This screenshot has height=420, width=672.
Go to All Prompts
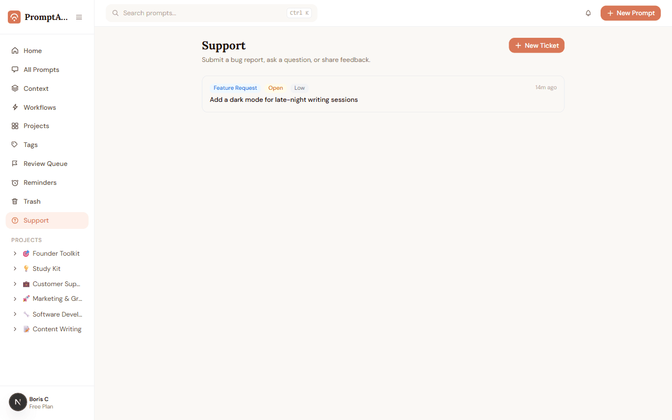pos(47,70)
